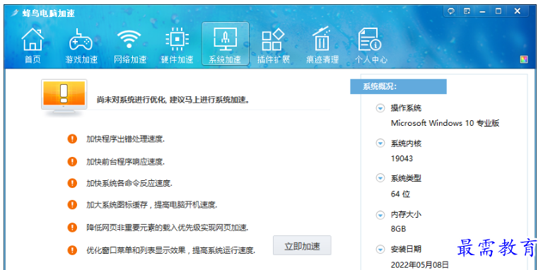Screen dimensions: 543x270
Task: Select text 加快前台程序响应速度
Action: [125, 162]
